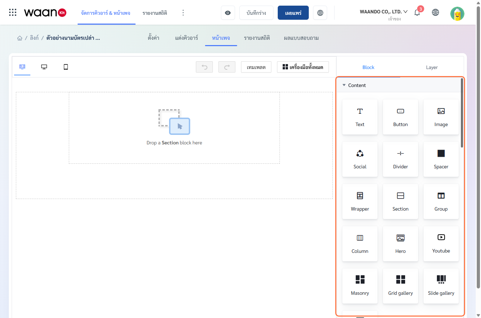Pick the Slide gallery block

(x=441, y=286)
